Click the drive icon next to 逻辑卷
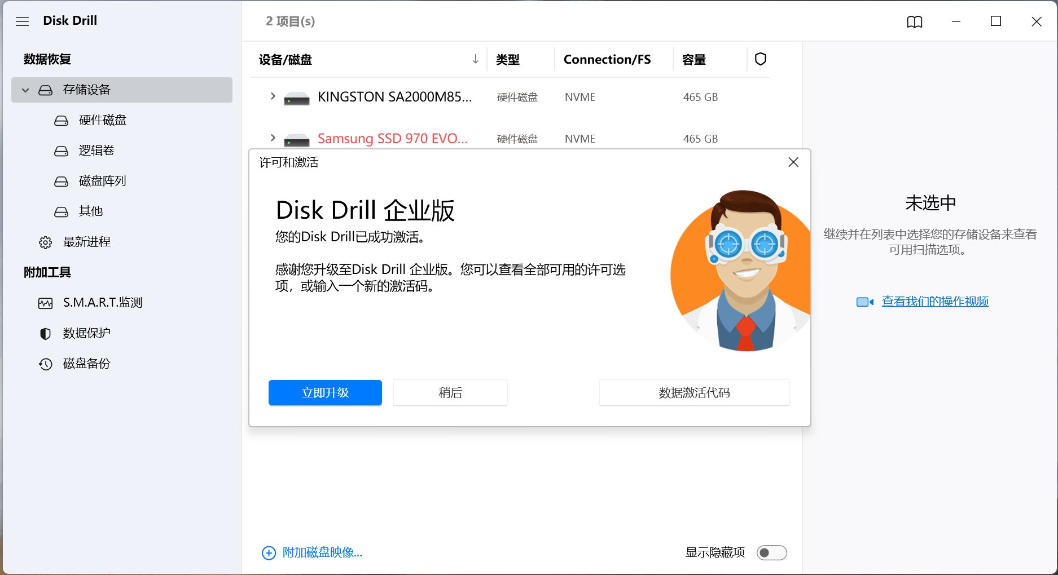 pyautogui.click(x=61, y=151)
